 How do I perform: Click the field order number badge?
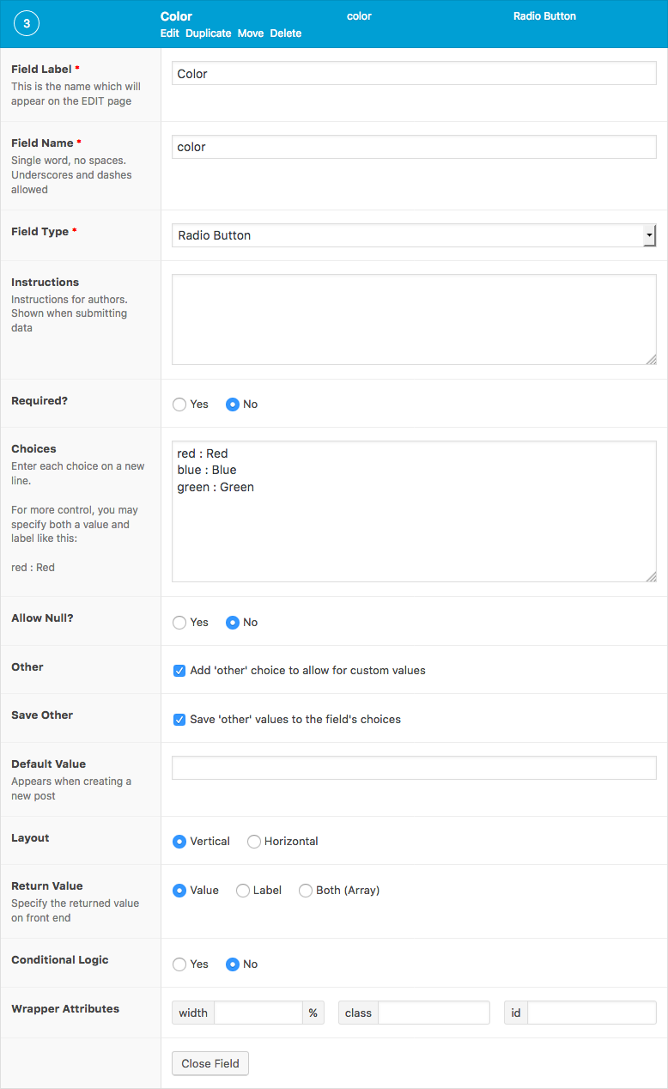point(26,23)
